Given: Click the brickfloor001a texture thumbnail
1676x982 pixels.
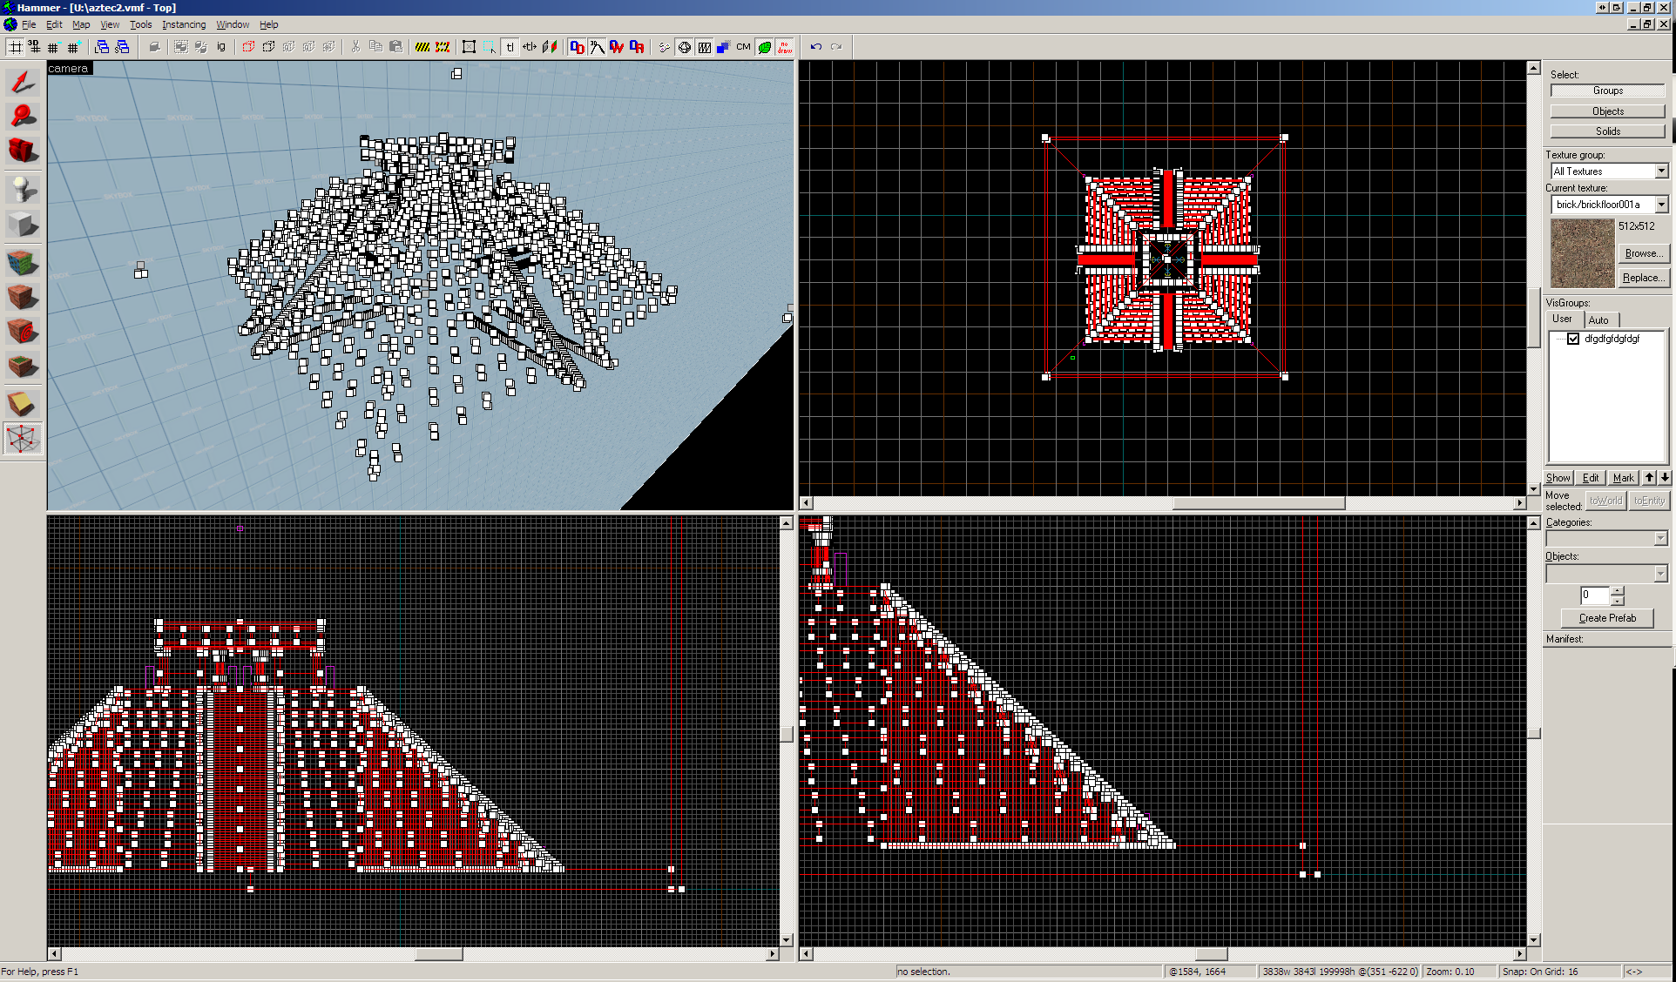Looking at the screenshot, I should [1582, 253].
